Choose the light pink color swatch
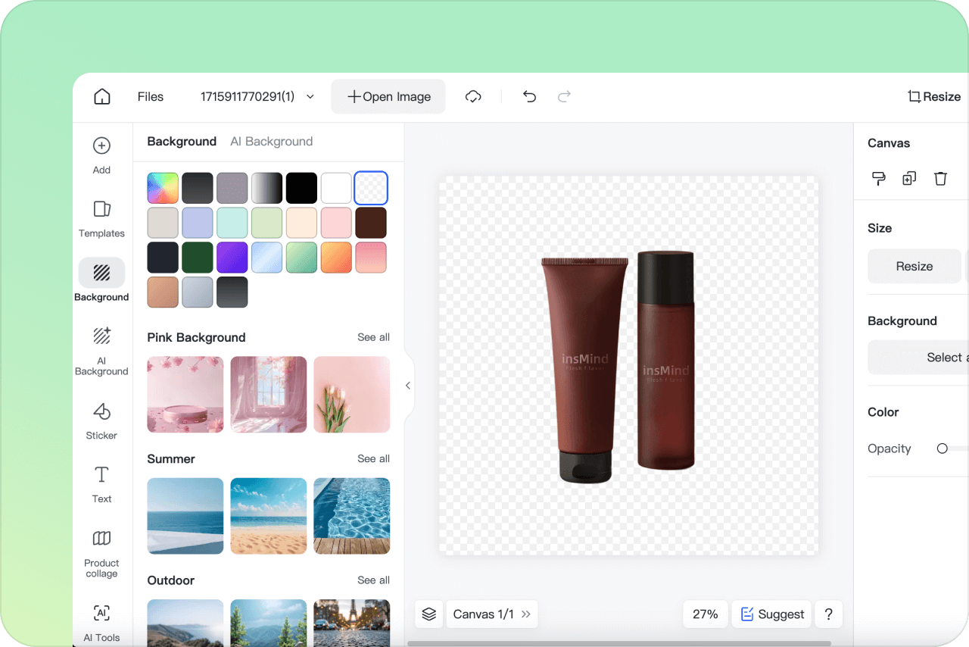Image resolution: width=969 pixels, height=647 pixels. 336,223
